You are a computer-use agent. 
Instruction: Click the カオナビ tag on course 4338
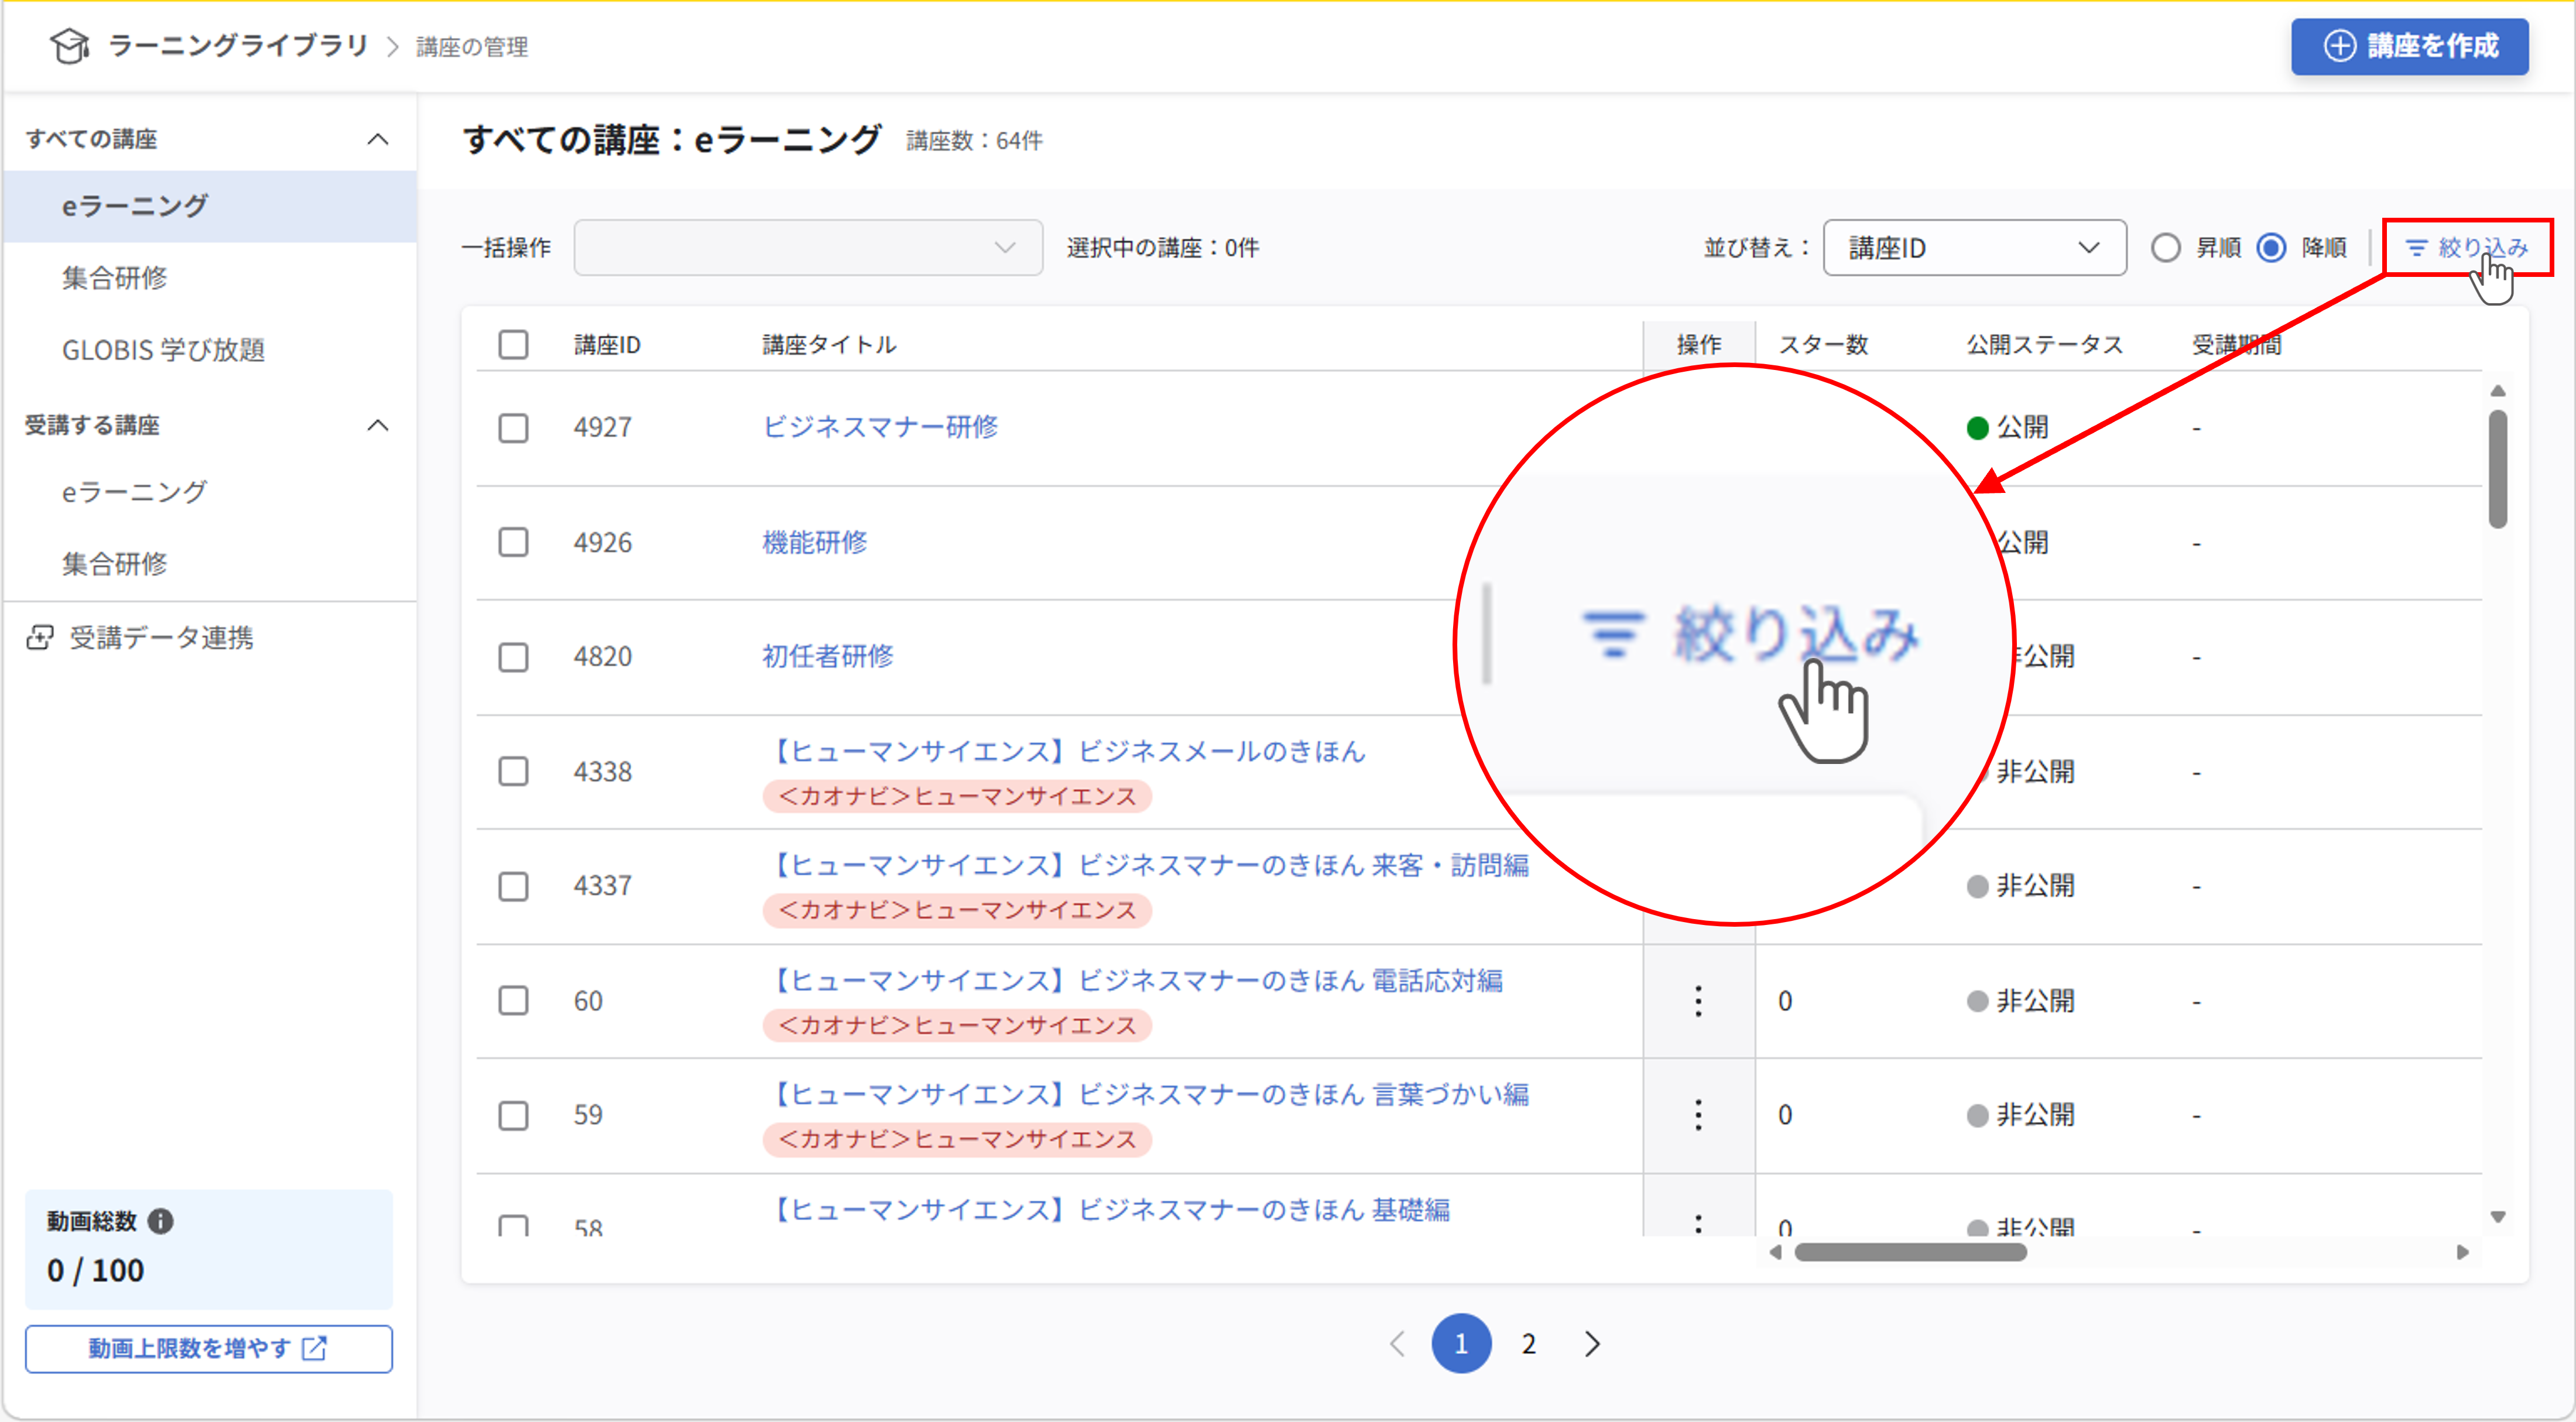pyautogui.click(x=957, y=796)
